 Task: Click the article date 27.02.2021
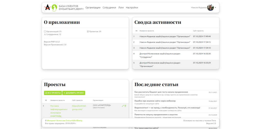[213, 108]
